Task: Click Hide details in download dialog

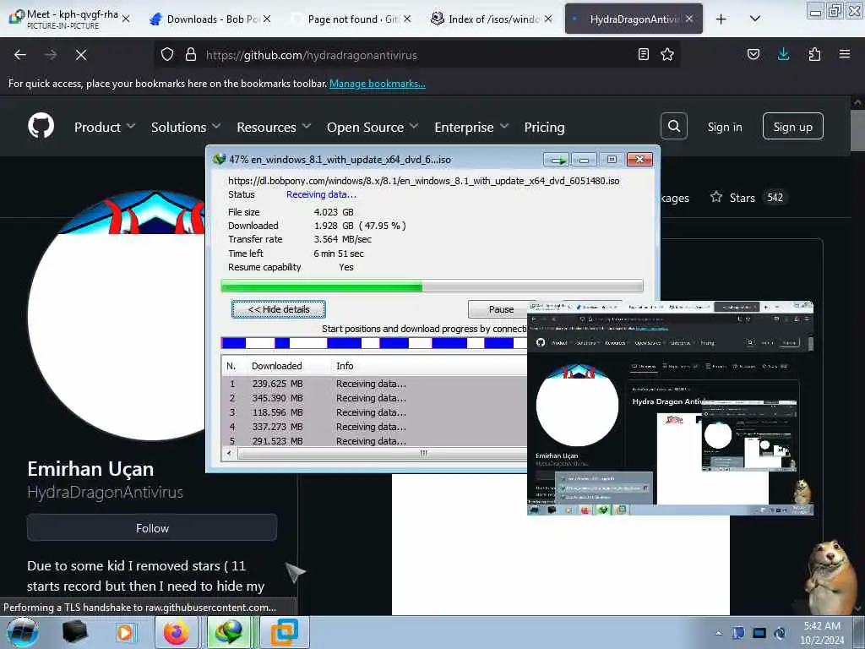Action: tap(279, 309)
